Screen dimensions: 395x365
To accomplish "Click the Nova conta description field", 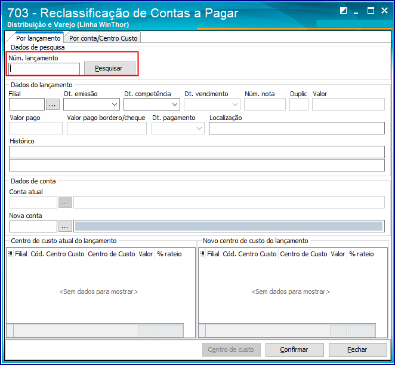I will (229, 226).
